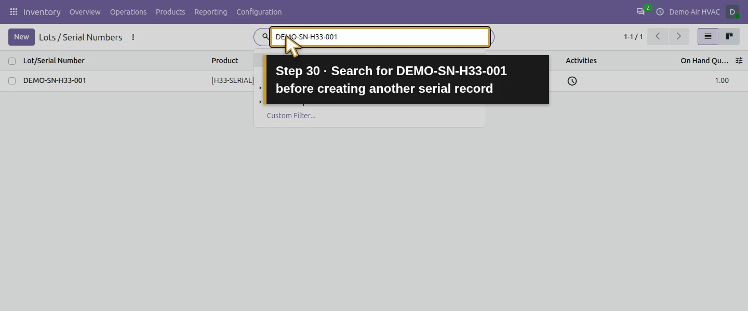
Task: Select all records checkbox in header
Action: [x=12, y=61]
